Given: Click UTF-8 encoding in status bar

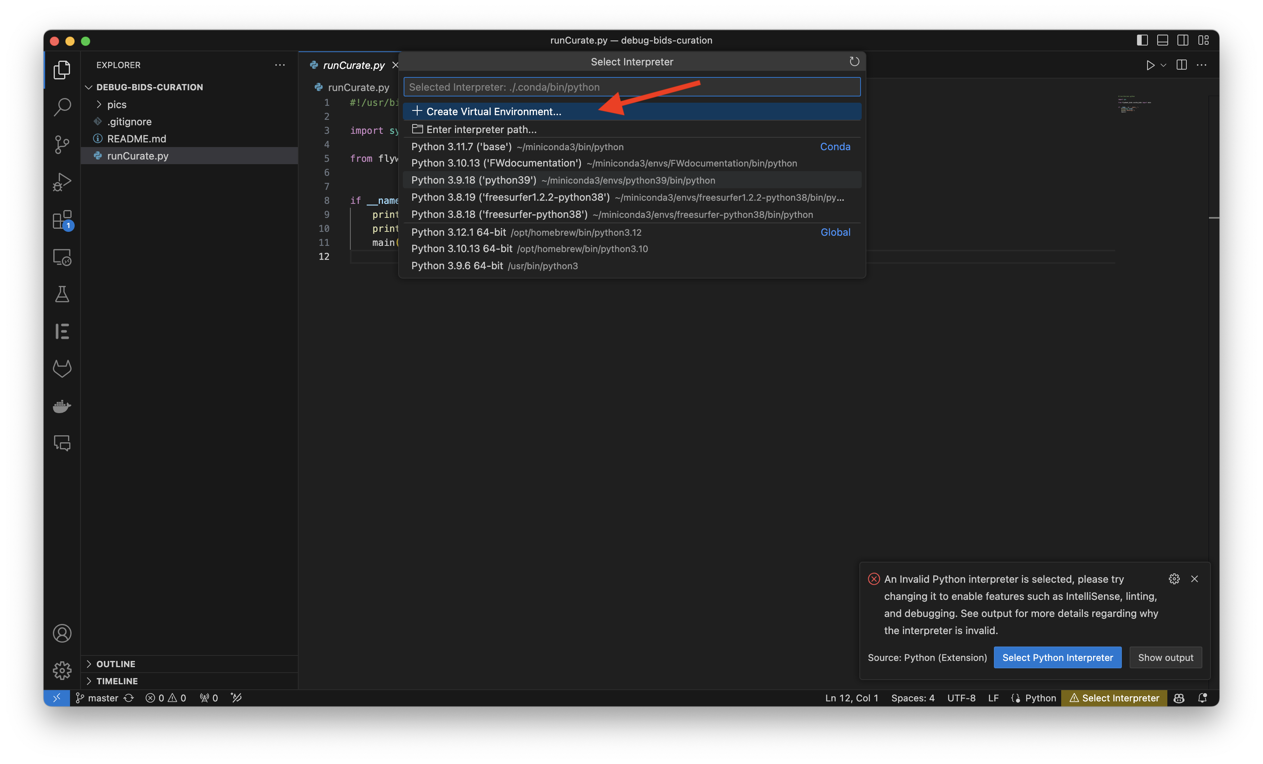Looking at the screenshot, I should (961, 698).
